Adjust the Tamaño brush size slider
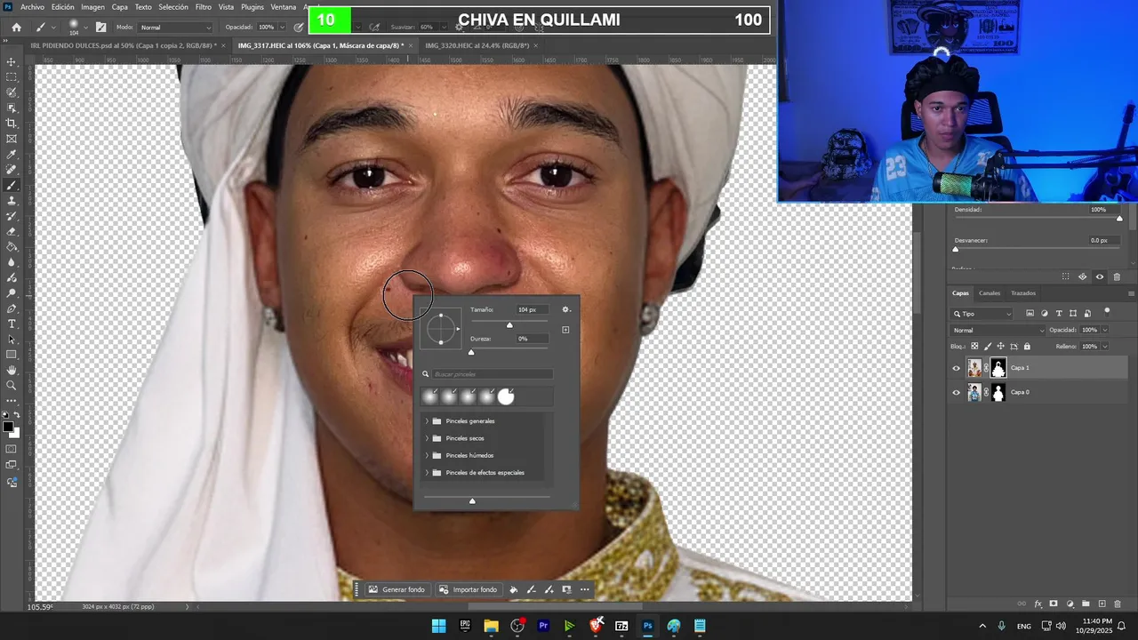This screenshot has height=640, width=1138. pos(509,324)
